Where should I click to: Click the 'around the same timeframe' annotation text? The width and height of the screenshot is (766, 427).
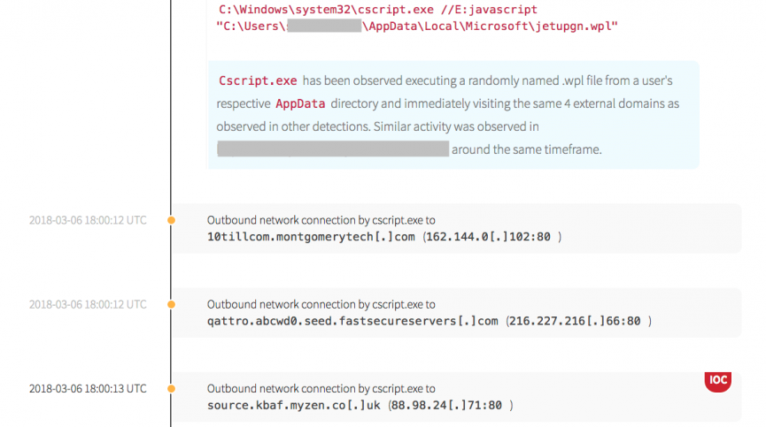click(526, 149)
